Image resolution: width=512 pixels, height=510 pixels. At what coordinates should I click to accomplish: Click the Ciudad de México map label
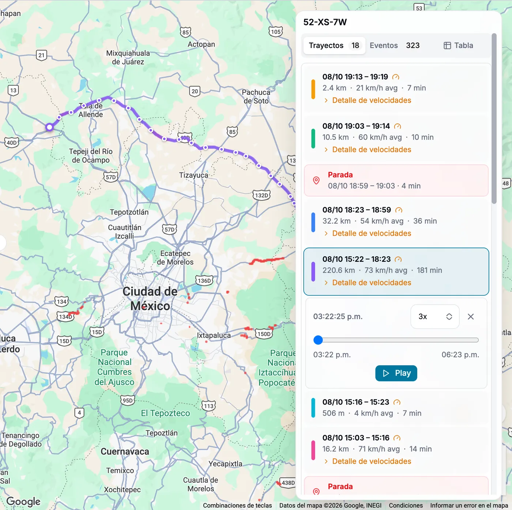[x=150, y=299]
